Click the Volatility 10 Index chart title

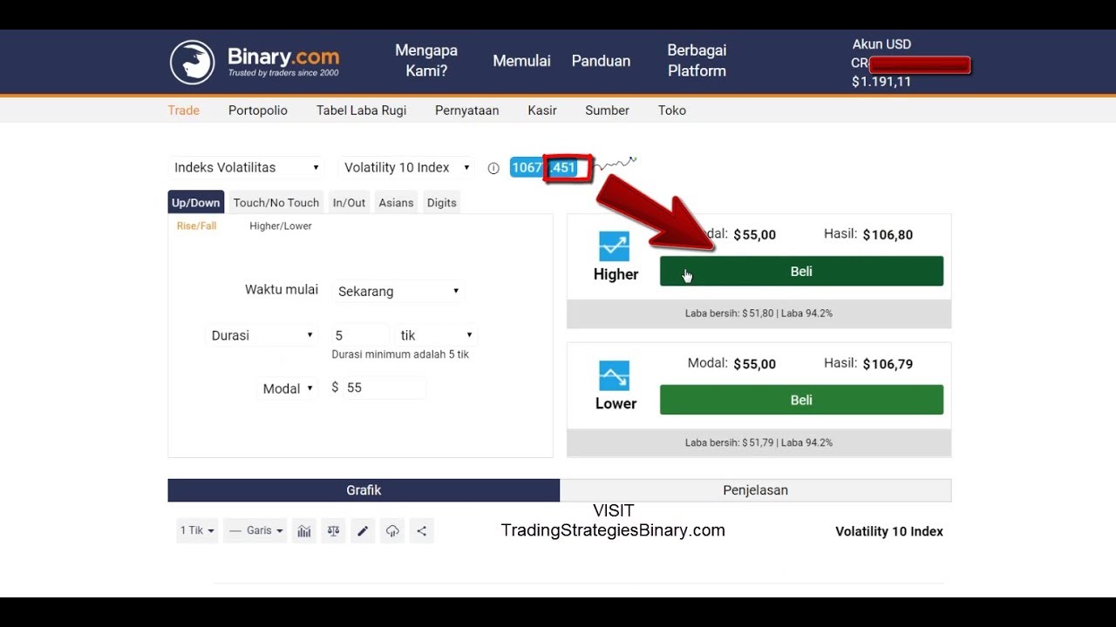(x=889, y=531)
